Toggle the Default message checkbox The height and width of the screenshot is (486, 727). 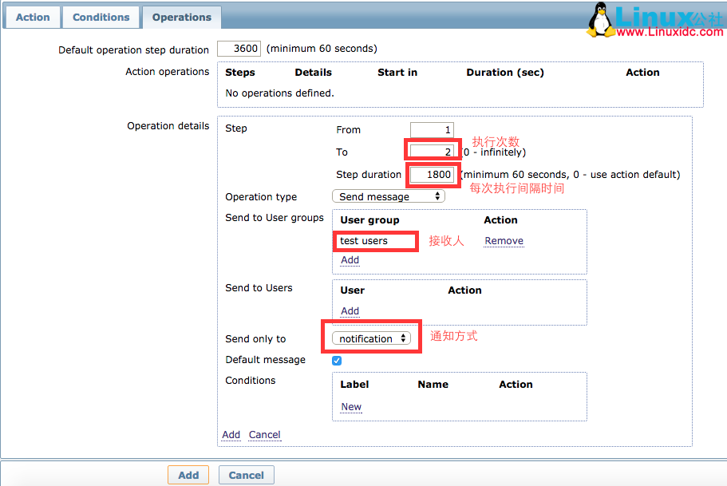337,360
